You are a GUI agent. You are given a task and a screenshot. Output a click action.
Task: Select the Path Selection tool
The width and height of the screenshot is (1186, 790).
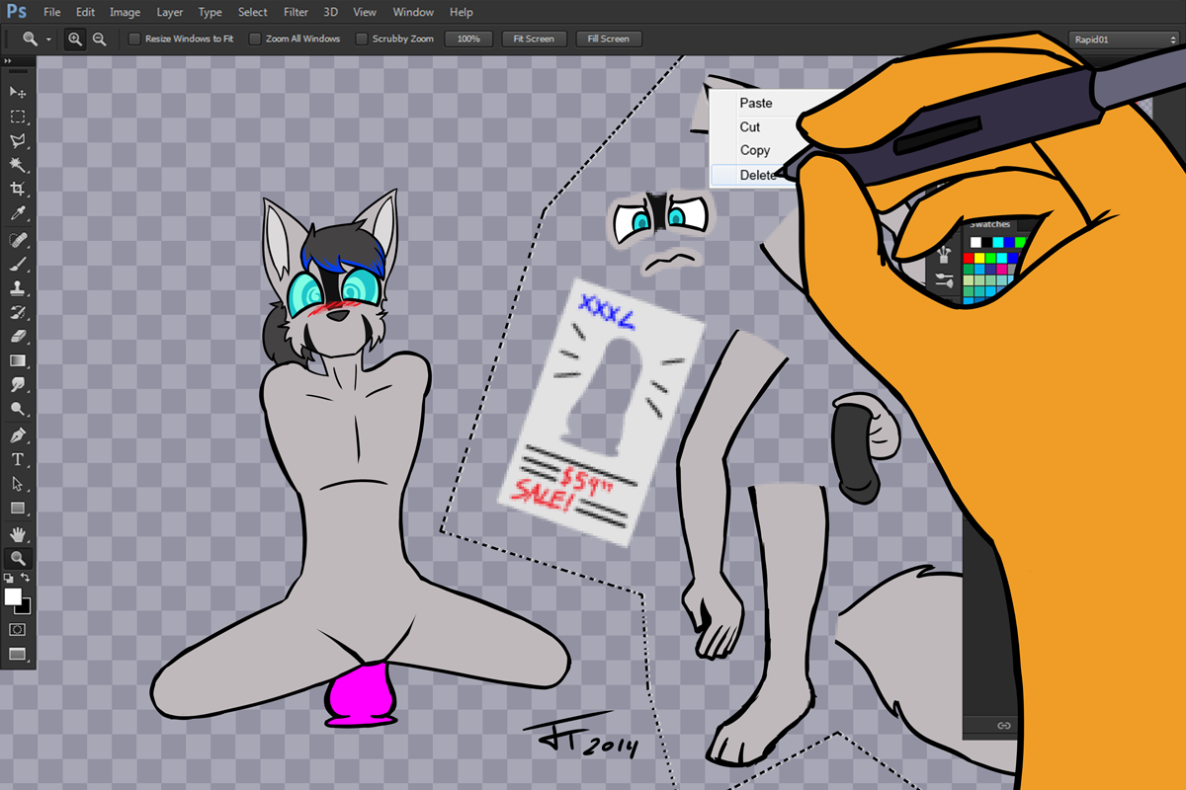(x=18, y=484)
